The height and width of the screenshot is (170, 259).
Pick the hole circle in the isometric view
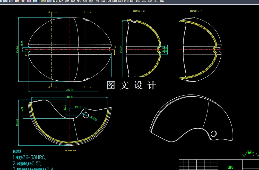(214, 134)
